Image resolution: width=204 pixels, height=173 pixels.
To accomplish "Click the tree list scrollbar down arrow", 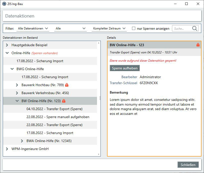I will [99, 154].
